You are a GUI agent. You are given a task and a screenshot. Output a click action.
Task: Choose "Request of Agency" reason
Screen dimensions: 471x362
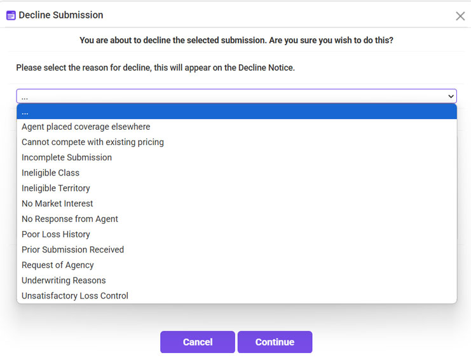58,265
